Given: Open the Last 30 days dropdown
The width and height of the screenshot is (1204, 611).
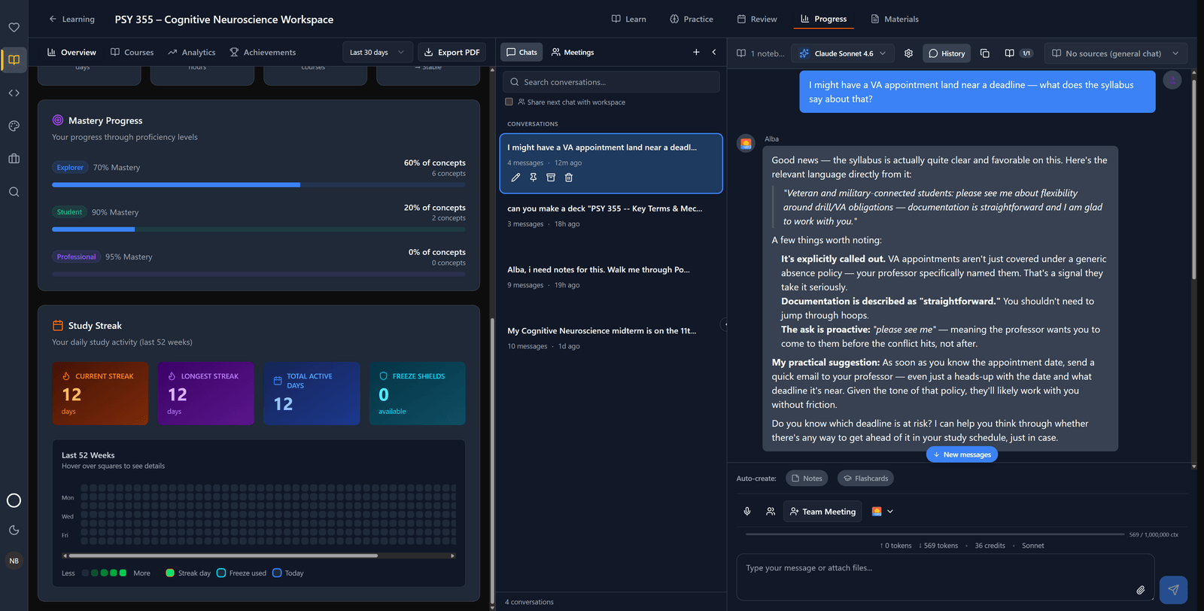Looking at the screenshot, I should 377,52.
